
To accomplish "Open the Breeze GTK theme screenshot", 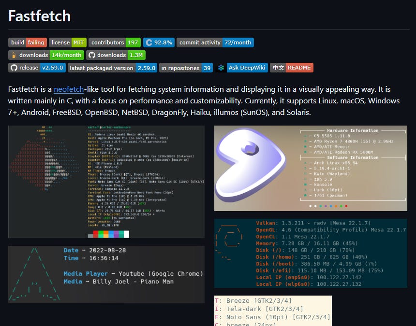I will [273, 311].
